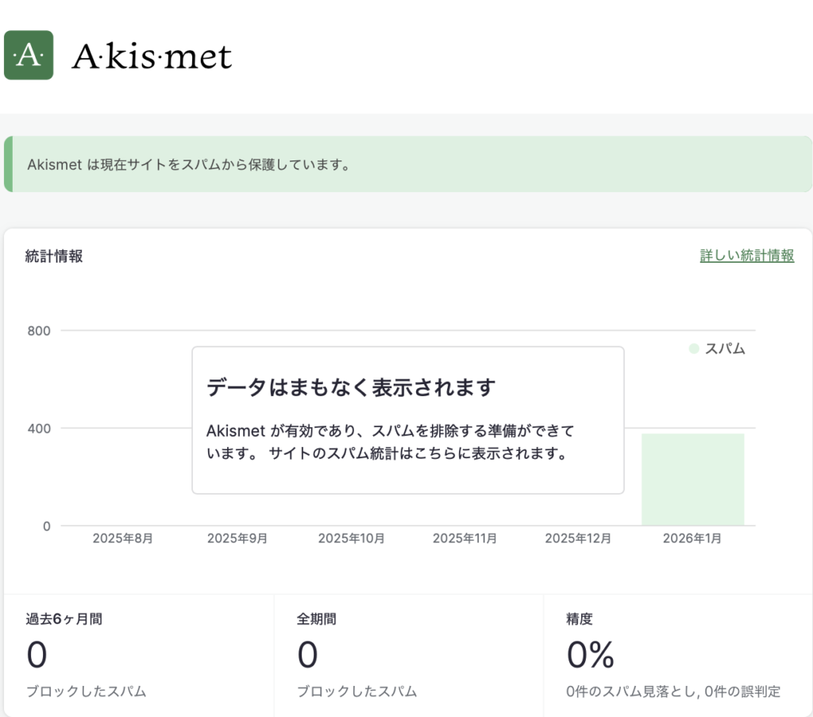This screenshot has height=717, width=813.
Task: Click the green Akismet logo icon
Action: pos(29,56)
